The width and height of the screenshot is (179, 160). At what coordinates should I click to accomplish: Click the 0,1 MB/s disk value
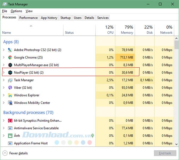(146, 80)
